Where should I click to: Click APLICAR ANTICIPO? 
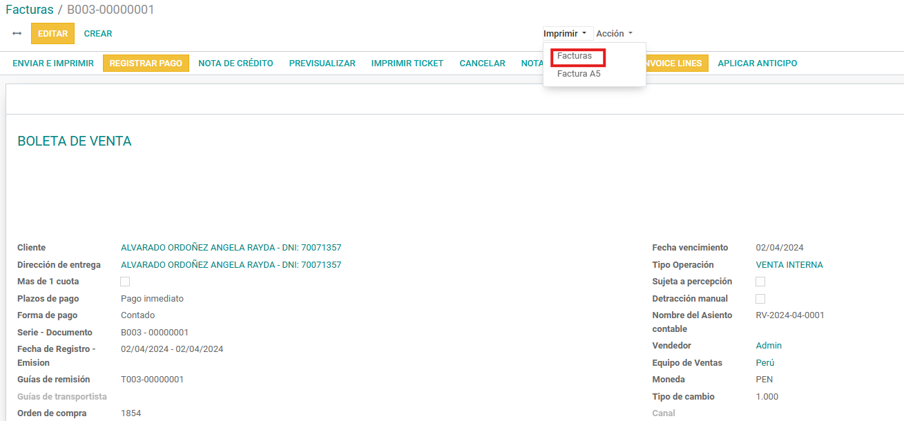757,63
